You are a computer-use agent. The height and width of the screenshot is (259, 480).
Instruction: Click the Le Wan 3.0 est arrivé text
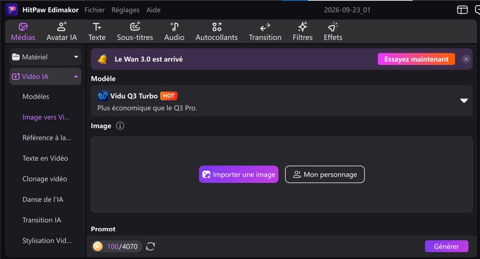pyautogui.click(x=148, y=59)
